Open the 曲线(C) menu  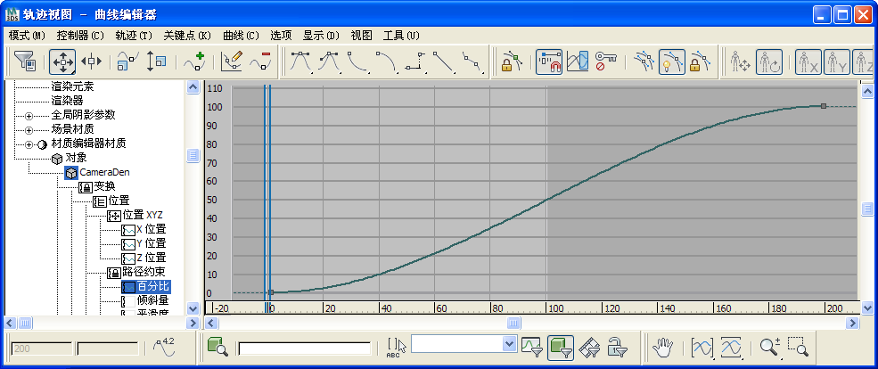pos(241,36)
